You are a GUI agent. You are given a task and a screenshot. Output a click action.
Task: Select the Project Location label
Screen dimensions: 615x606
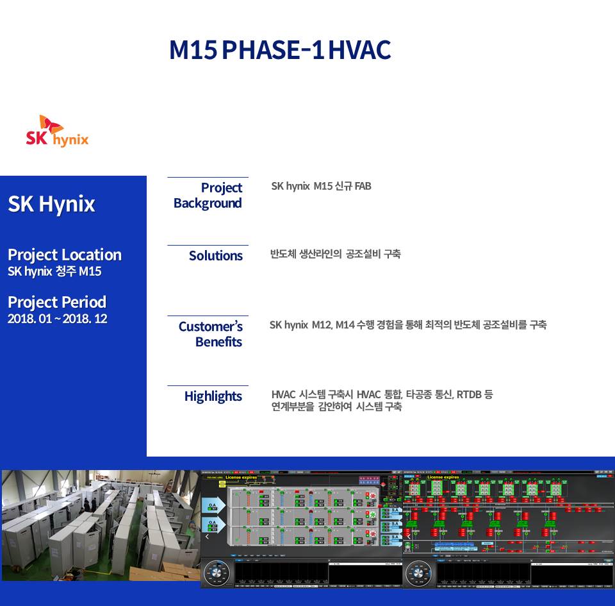(65, 255)
